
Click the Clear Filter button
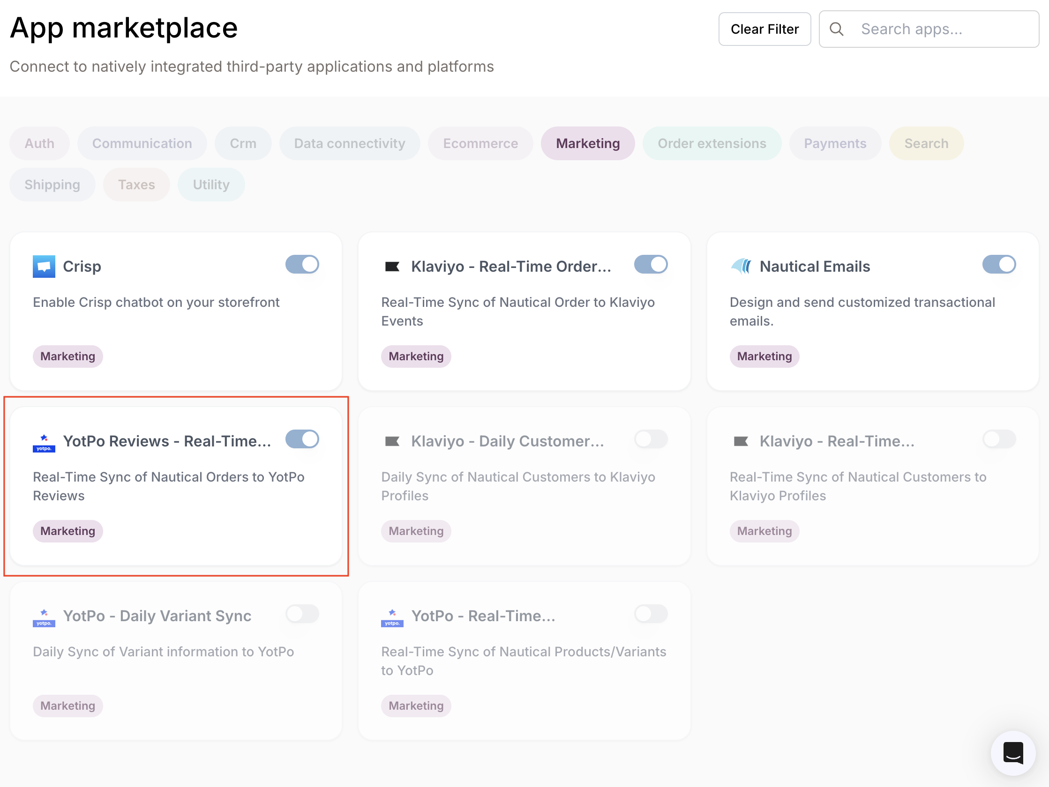(x=764, y=29)
